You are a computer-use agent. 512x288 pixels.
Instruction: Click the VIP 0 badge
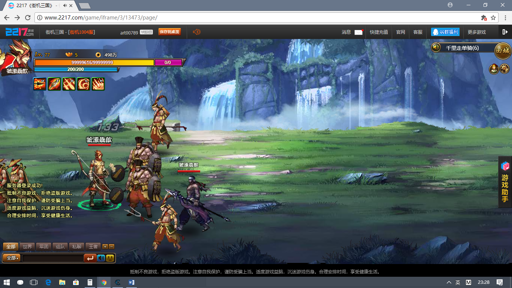pos(146,32)
